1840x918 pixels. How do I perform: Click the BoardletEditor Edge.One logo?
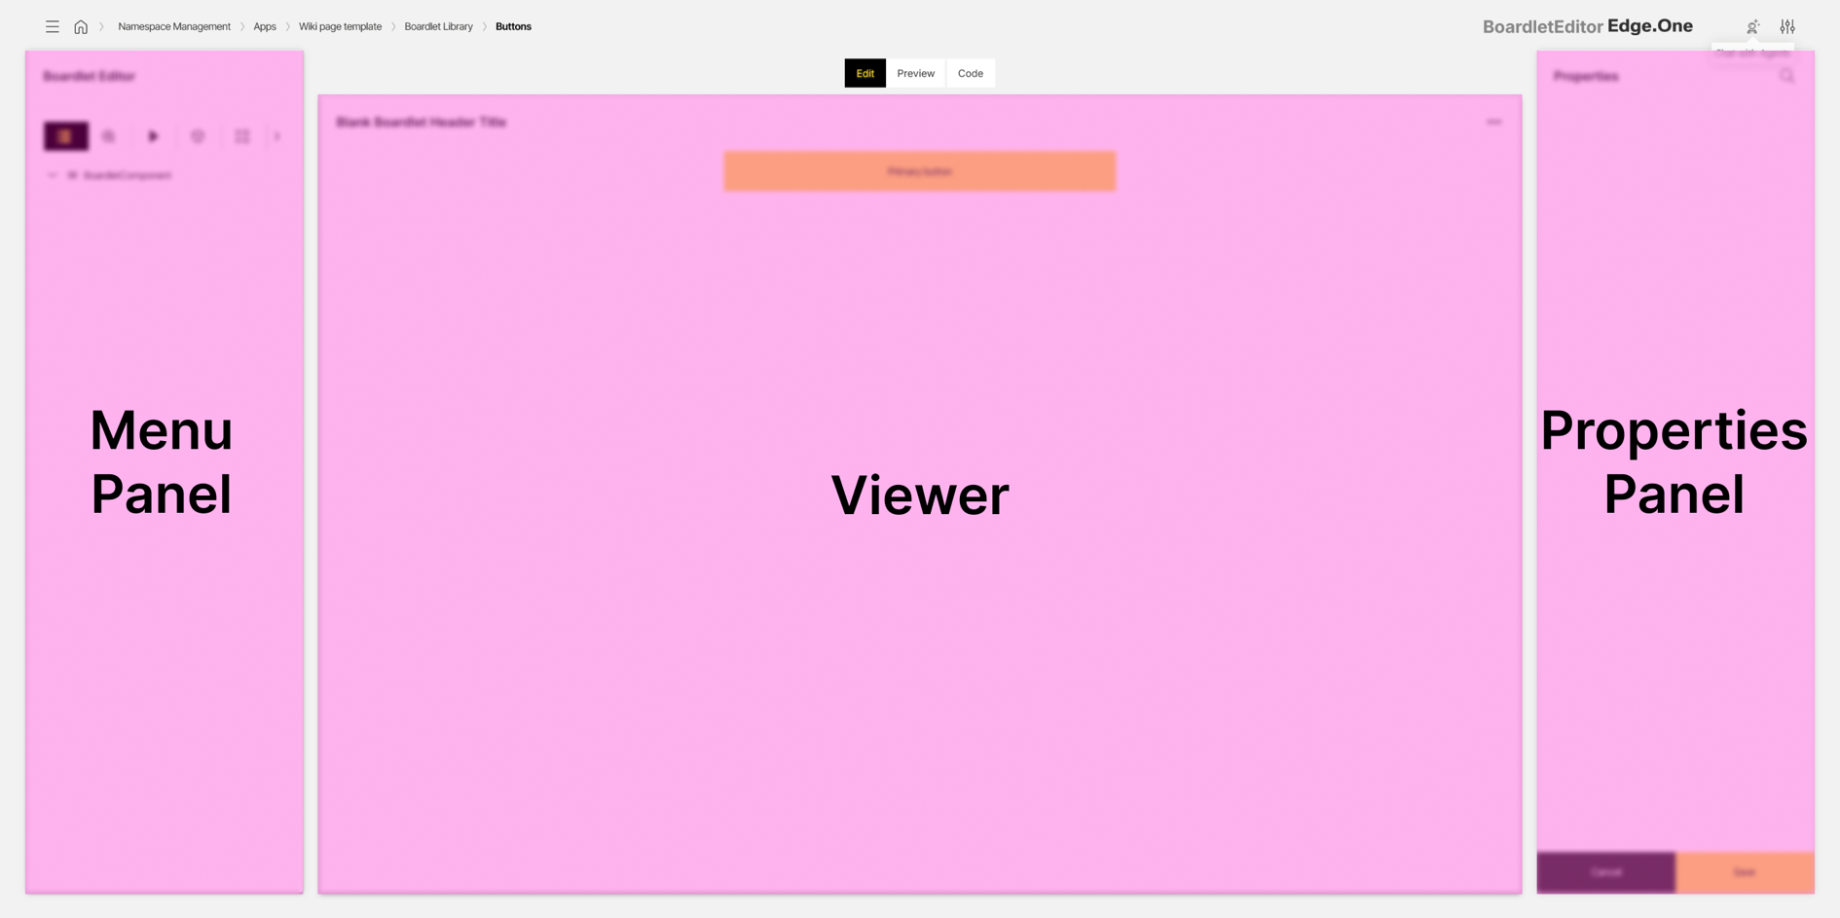pyautogui.click(x=1588, y=26)
